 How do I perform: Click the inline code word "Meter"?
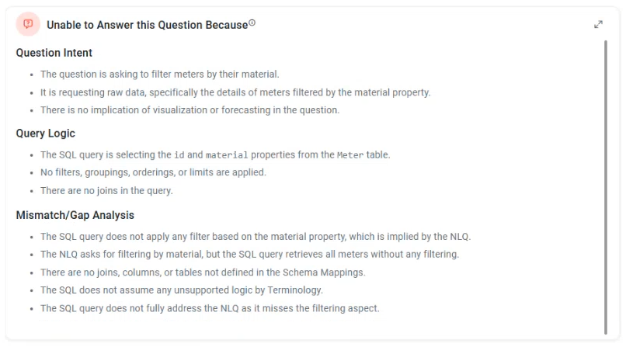click(350, 154)
